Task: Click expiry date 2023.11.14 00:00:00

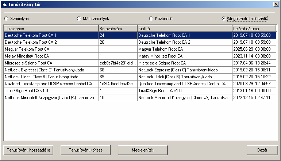Action: coord(254,56)
